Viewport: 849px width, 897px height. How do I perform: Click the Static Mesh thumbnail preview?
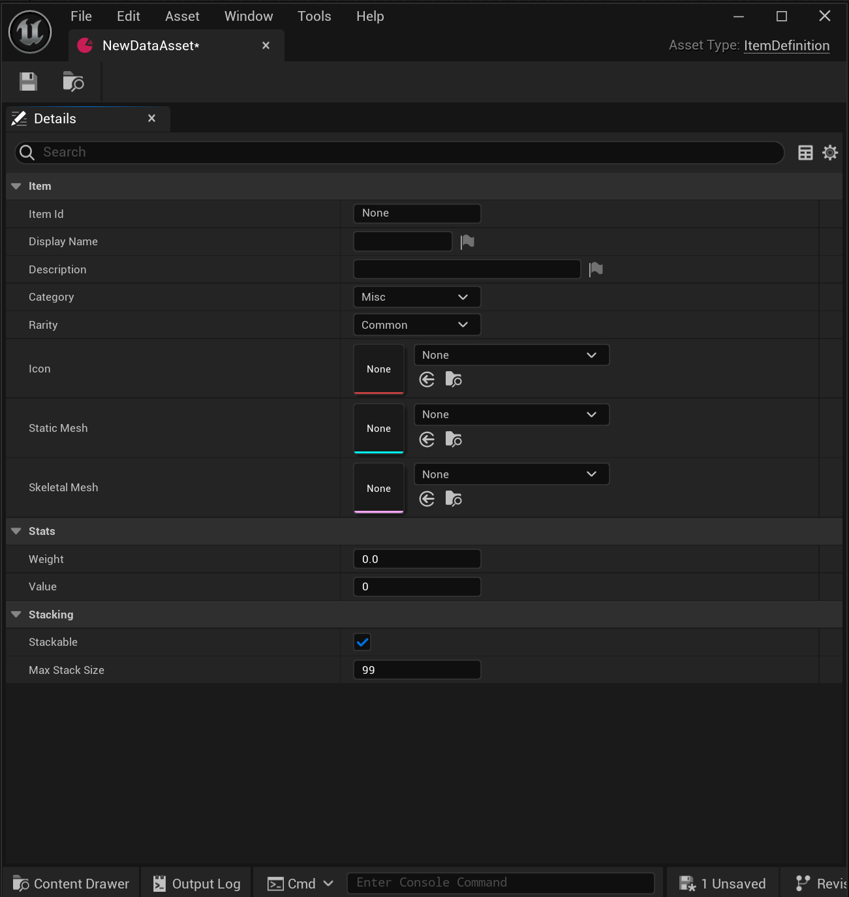(x=378, y=429)
